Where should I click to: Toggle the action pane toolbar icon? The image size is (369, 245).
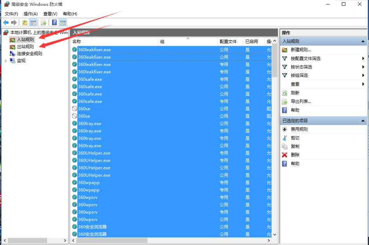[x=63, y=22]
